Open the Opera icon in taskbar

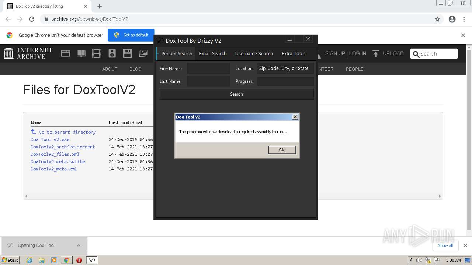[x=79, y=260]
